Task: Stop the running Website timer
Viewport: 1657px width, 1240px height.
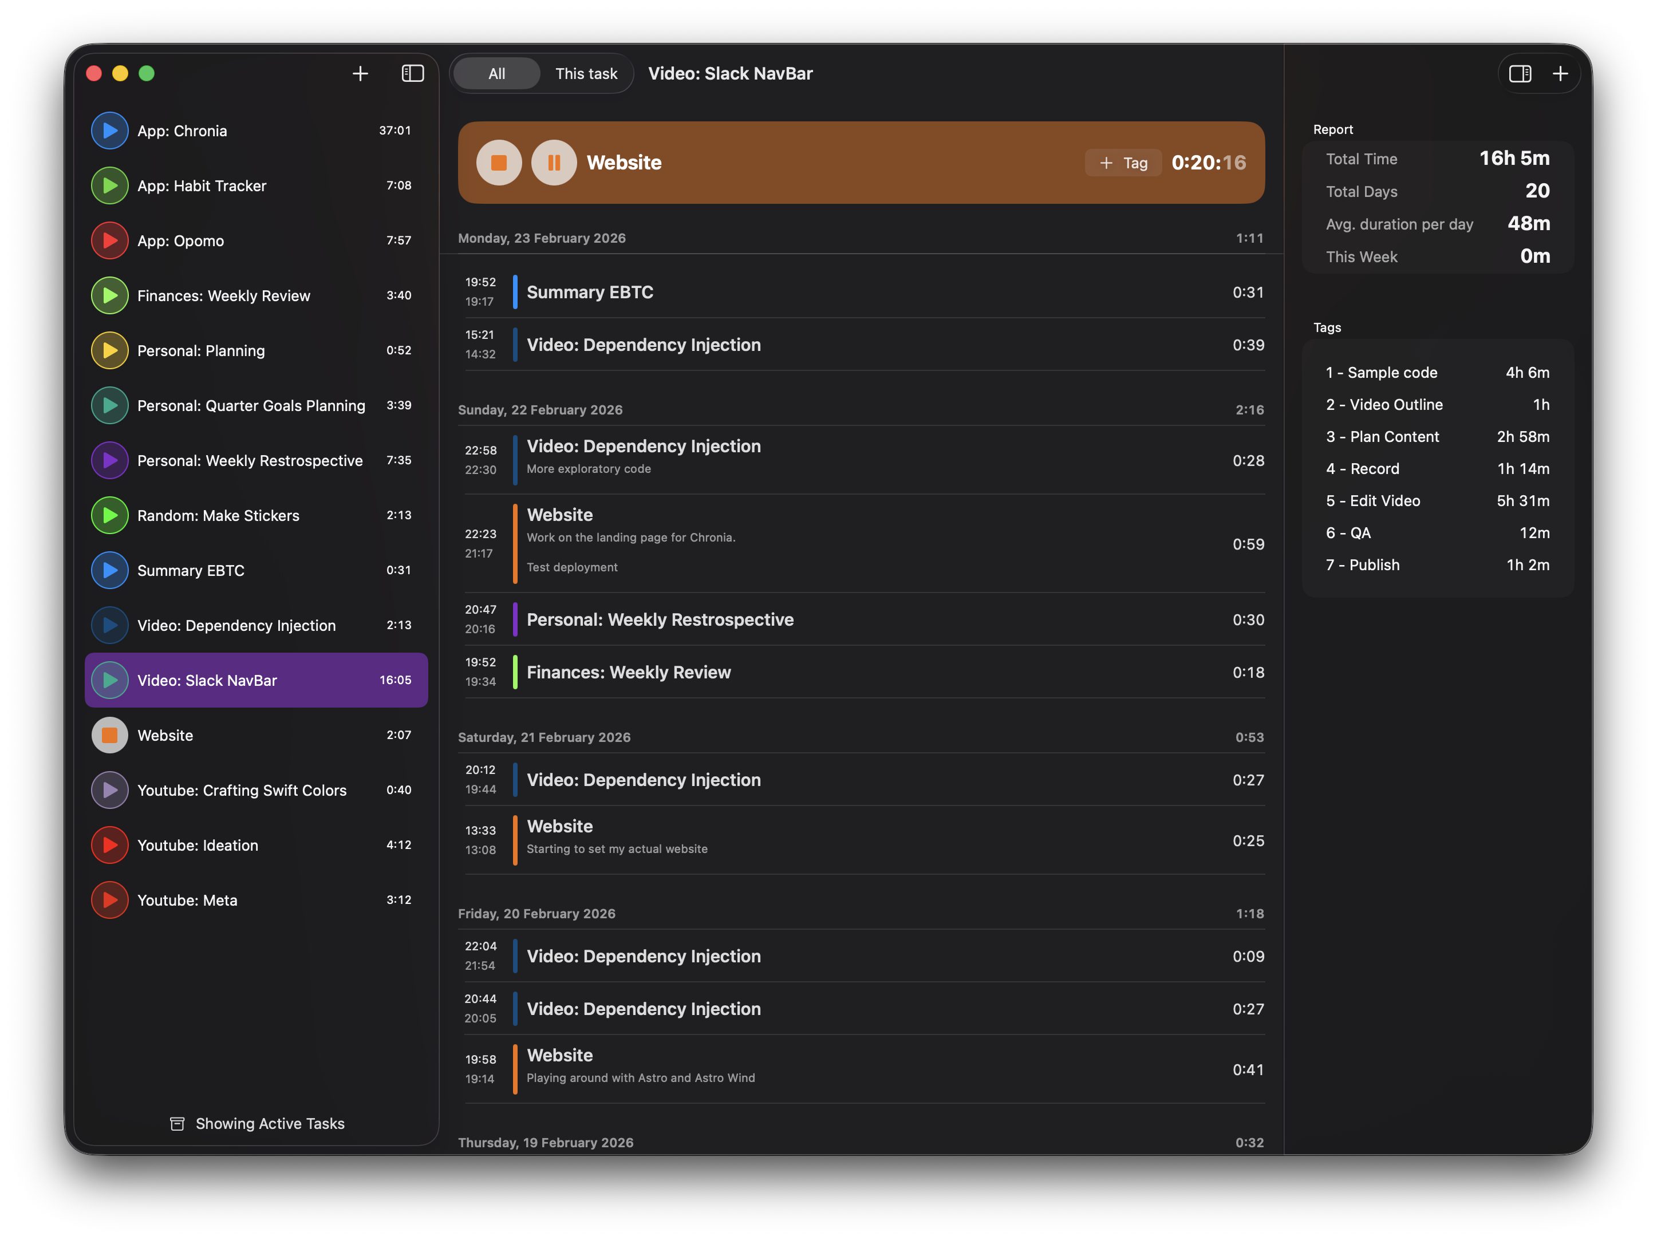Action: pyautogui.click(x=499, y=162)
